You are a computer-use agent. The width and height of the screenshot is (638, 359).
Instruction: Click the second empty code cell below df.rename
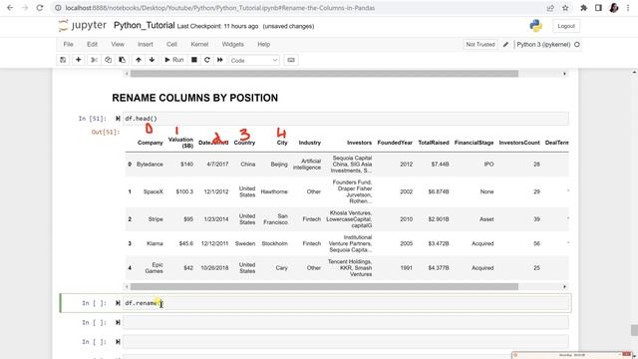pos(346,342)
